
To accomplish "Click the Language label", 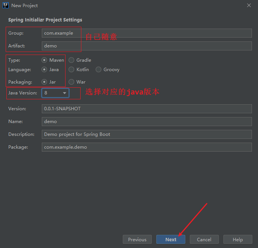I will (x=20, y=70).
